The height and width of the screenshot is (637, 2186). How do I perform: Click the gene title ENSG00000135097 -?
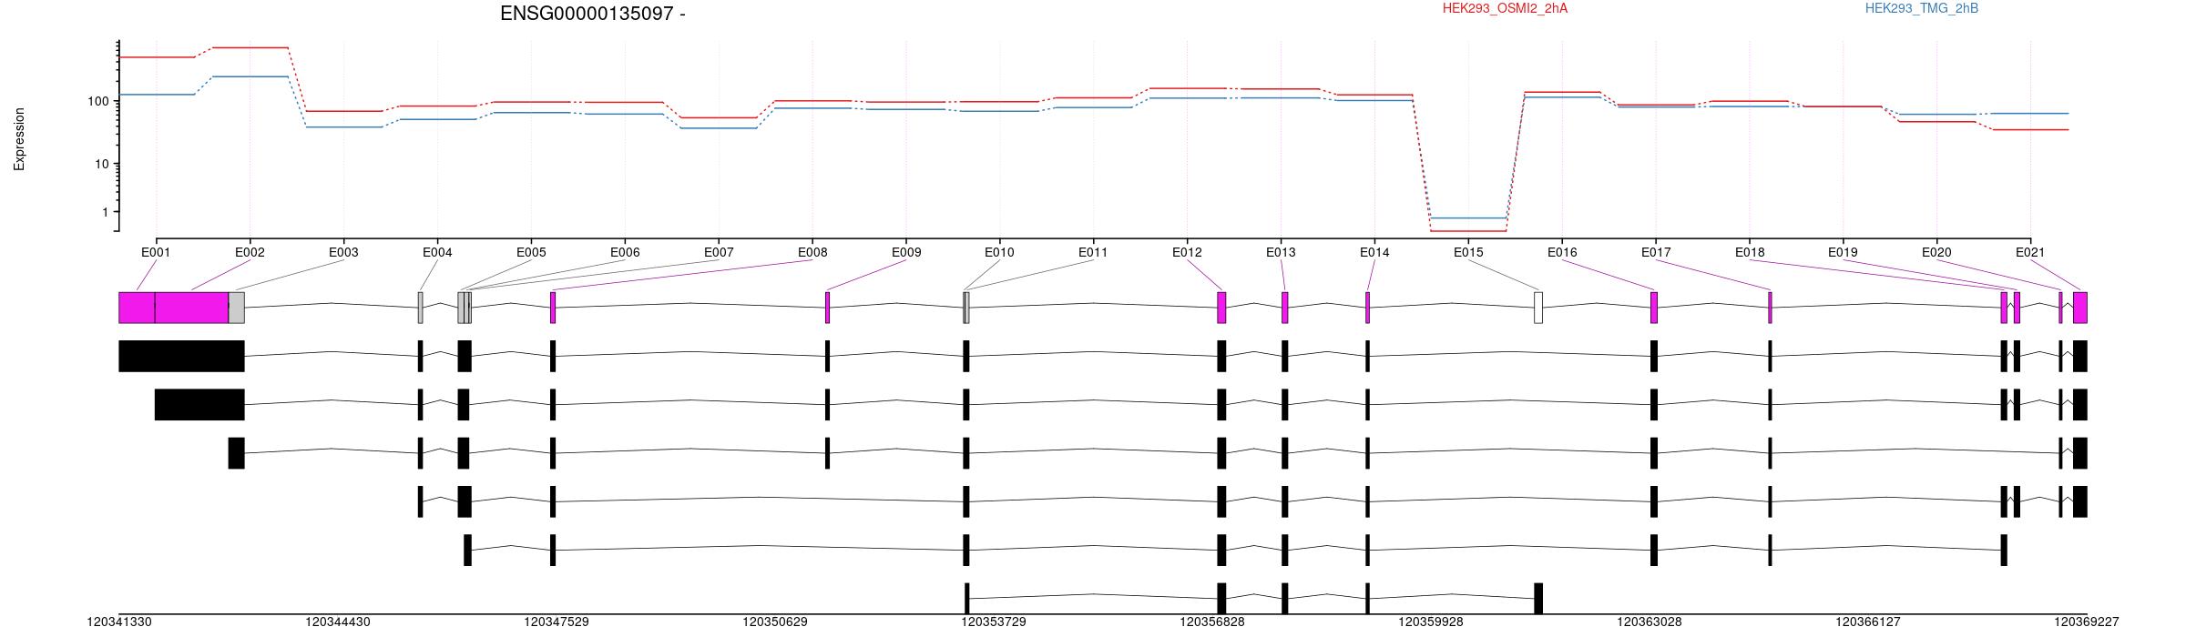tap(593, 14)
